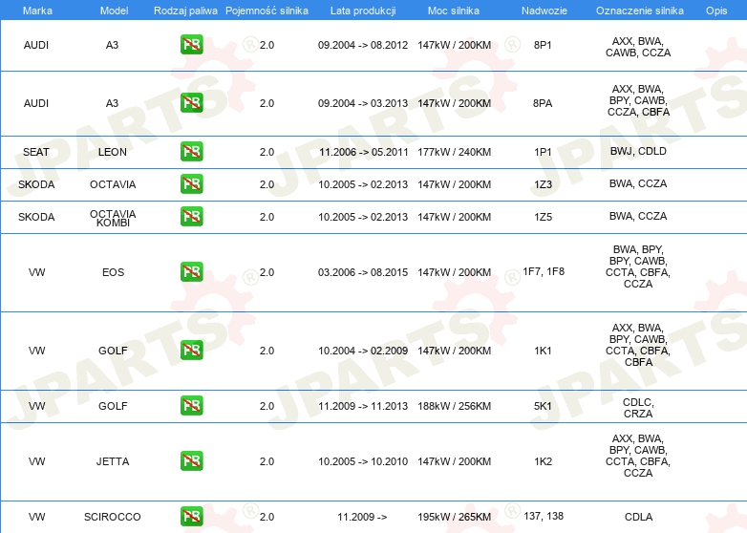Click the petrol fuel icon in the Audi A3 8P1 row

[191, 45]
